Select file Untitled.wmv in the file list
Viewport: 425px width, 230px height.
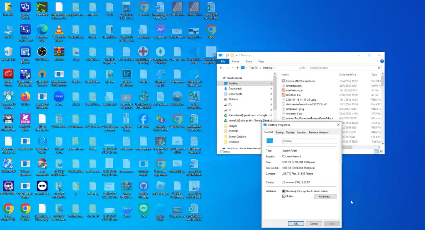coord(294,86)
